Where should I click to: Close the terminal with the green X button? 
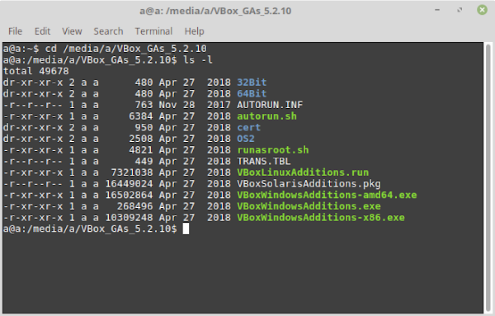(482, 10)
